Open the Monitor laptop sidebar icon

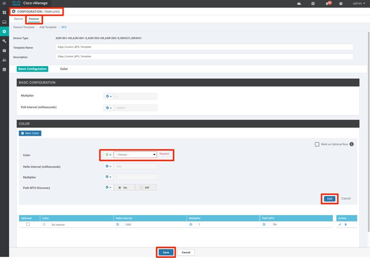coord(4,22)
